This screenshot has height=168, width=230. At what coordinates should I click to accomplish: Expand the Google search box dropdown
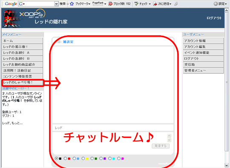(x=56, y=4)
